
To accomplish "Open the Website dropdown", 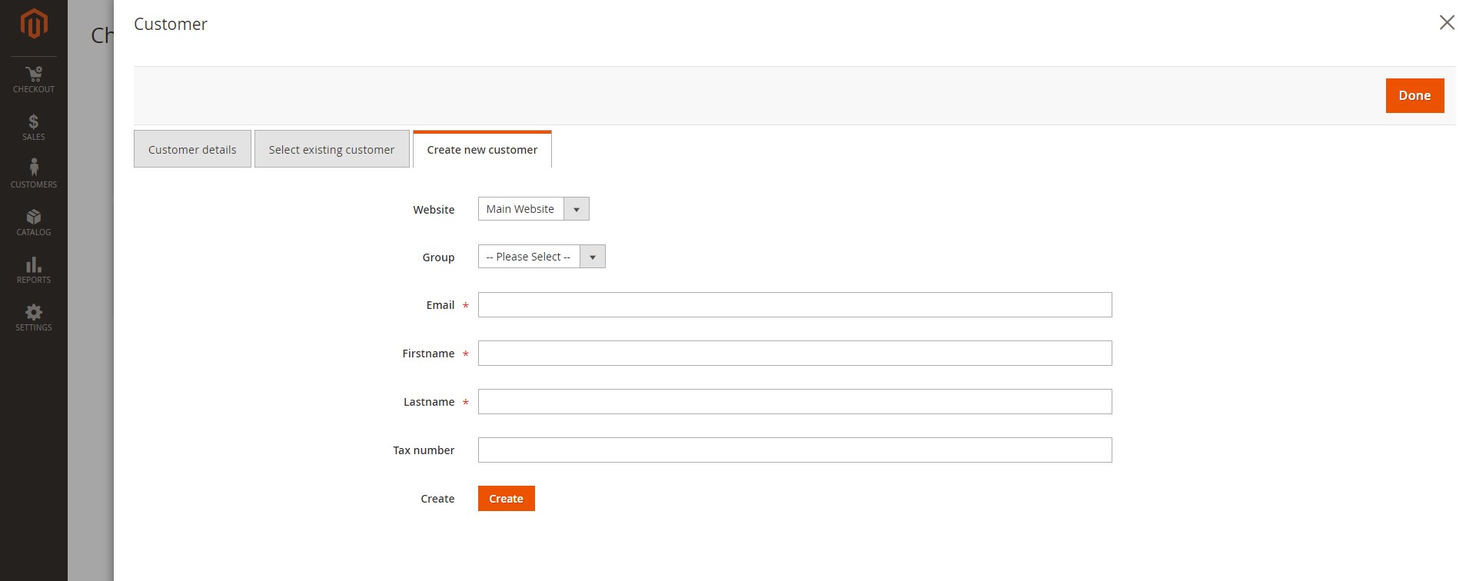I will pos(534,209).
